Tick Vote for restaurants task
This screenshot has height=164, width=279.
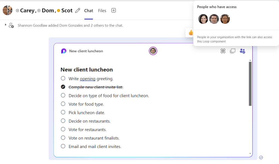click(63, 129)
